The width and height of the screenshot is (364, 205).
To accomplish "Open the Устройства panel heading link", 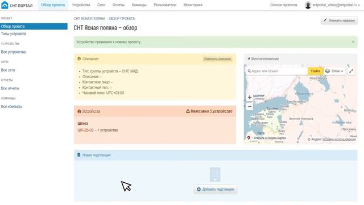I will pyautogui.click(x=91, y=111).
